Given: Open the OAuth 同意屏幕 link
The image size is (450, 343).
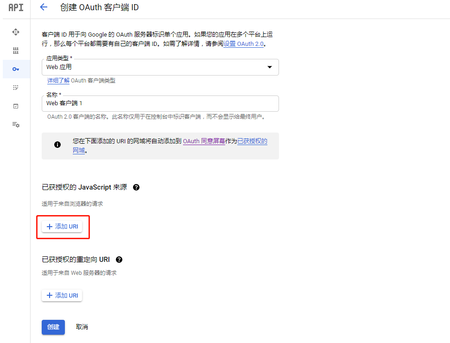Looking at the screenshot, I should (204, 141).
